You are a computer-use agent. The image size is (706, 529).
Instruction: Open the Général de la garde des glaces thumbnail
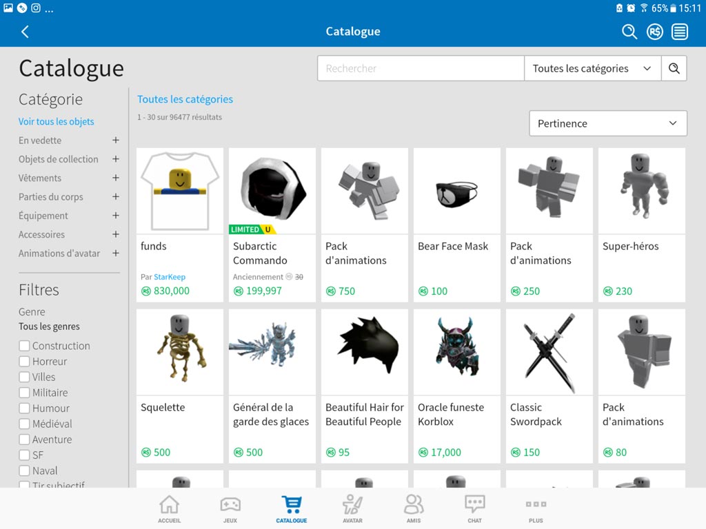[x=272, y=352]
